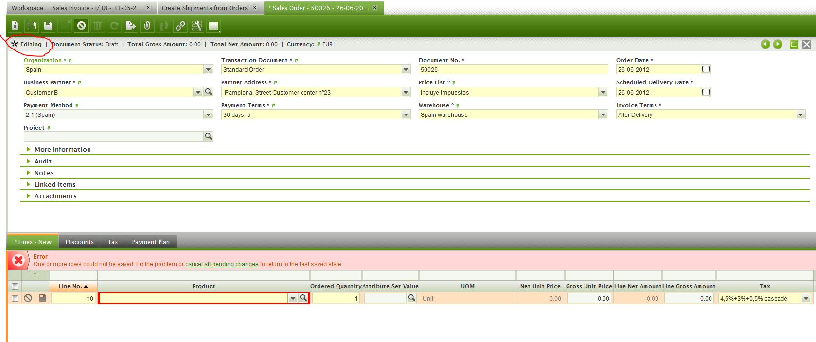
Task: Toggle the select-all checkbox in grid header
Action: [15, 286]
